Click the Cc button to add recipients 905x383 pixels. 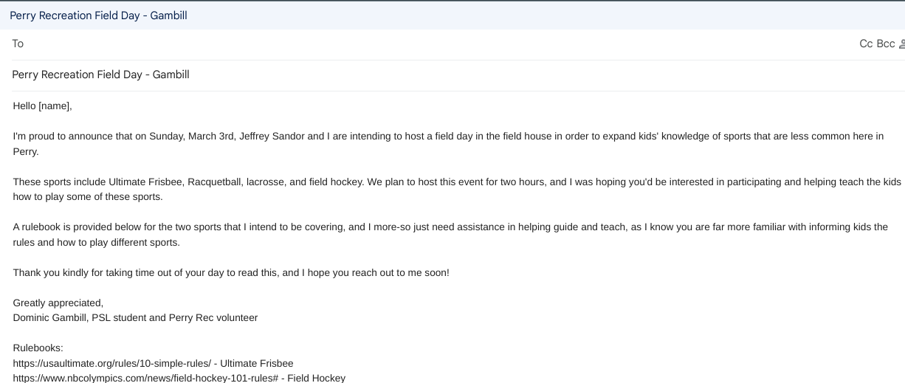(x=866, y=44)
